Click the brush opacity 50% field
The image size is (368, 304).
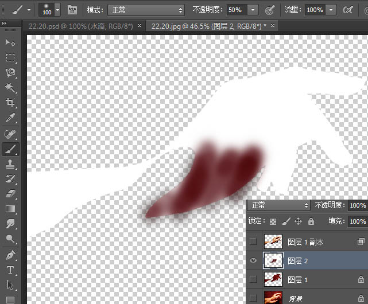click(237, 10)
